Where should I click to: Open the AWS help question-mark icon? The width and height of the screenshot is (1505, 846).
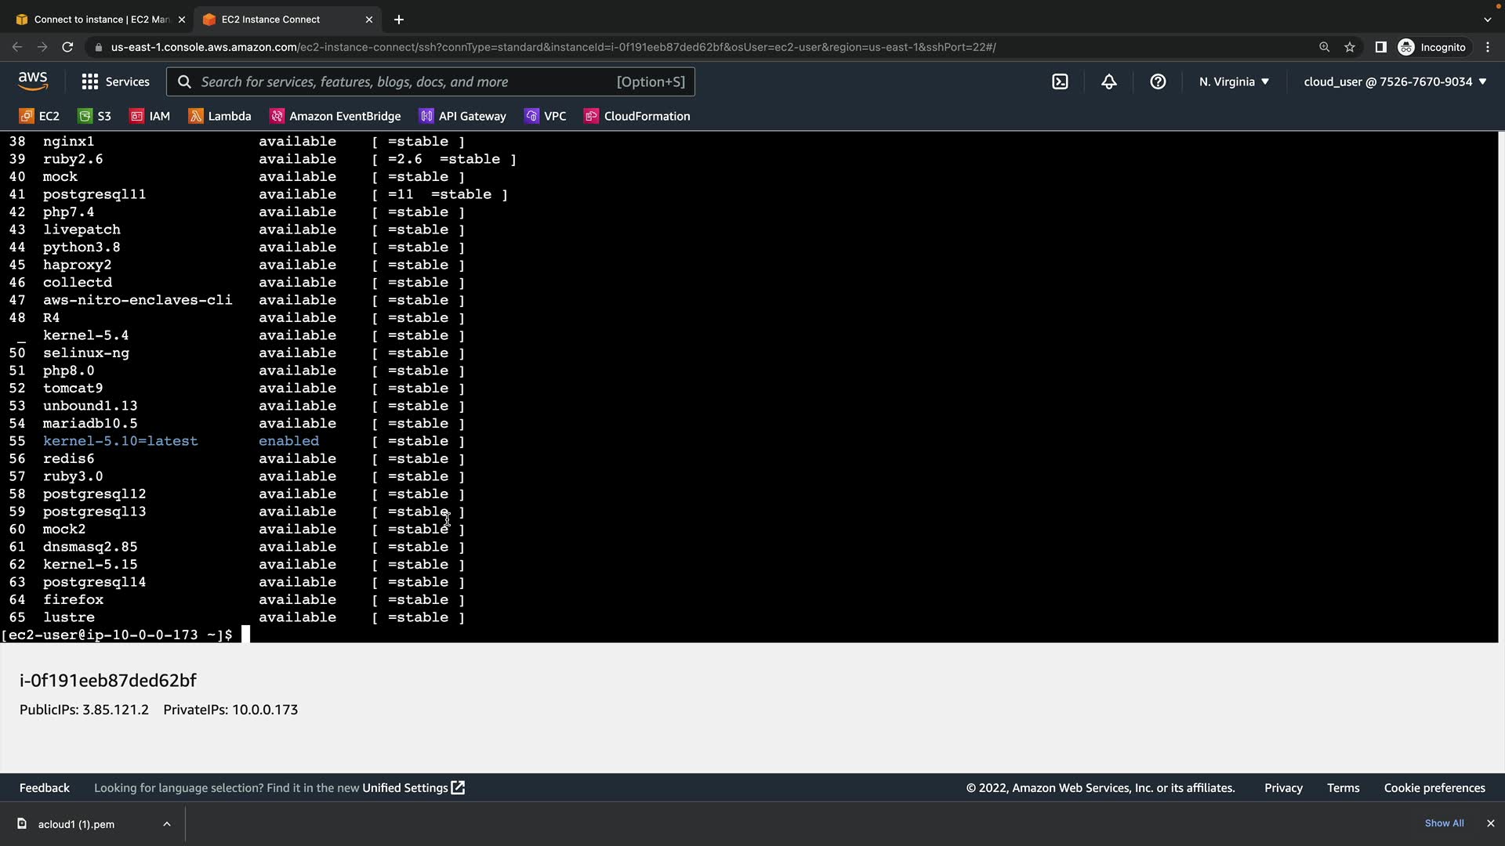pyautogui.click(x=1157, y=81)
